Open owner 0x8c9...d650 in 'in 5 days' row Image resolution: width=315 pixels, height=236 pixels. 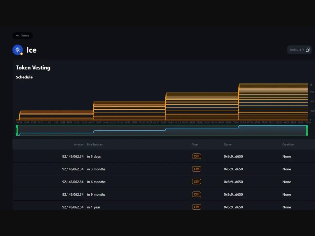click(x=233, y=157)
